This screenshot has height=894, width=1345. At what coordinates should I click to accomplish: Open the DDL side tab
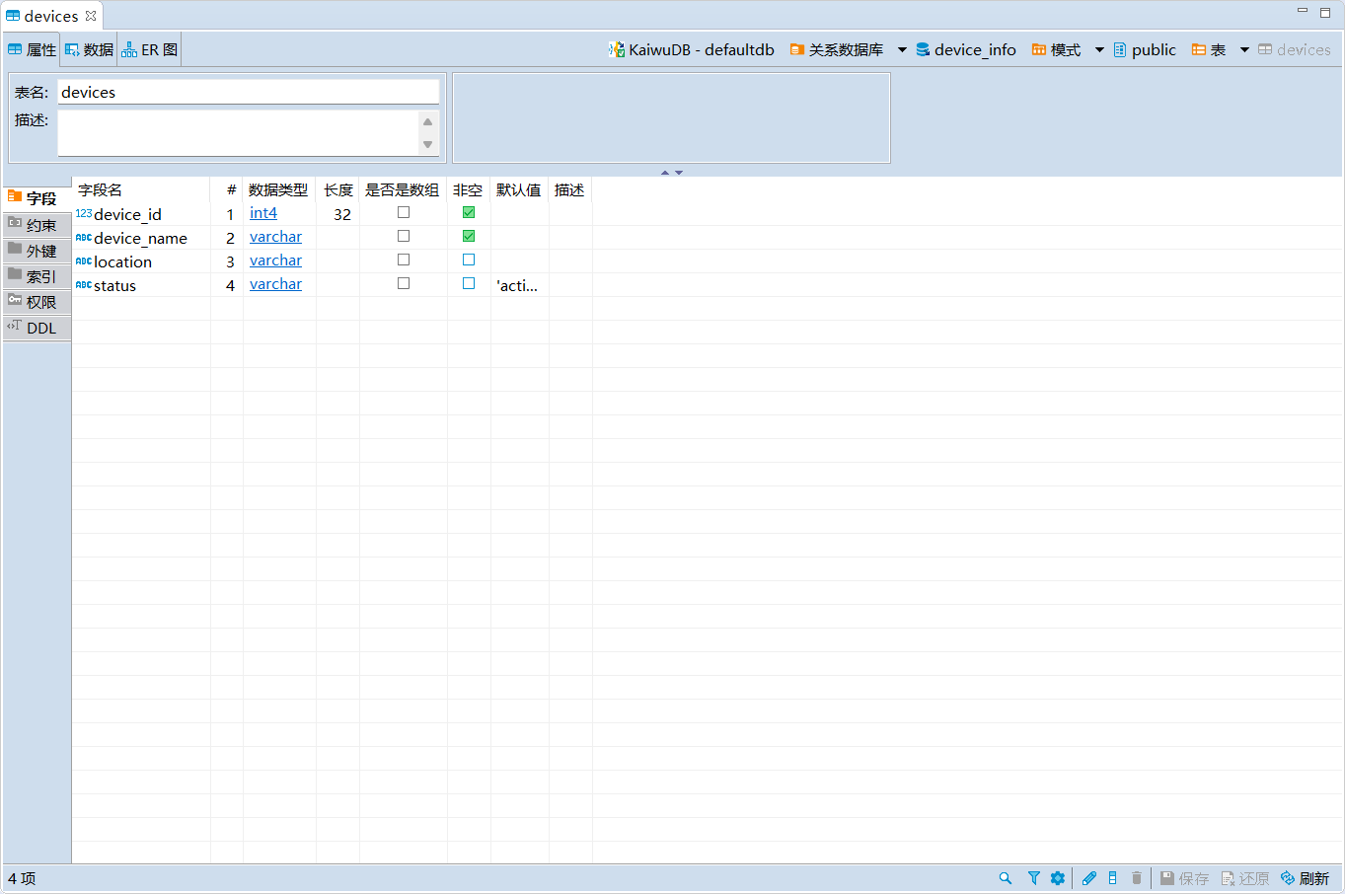coord(37,328)
